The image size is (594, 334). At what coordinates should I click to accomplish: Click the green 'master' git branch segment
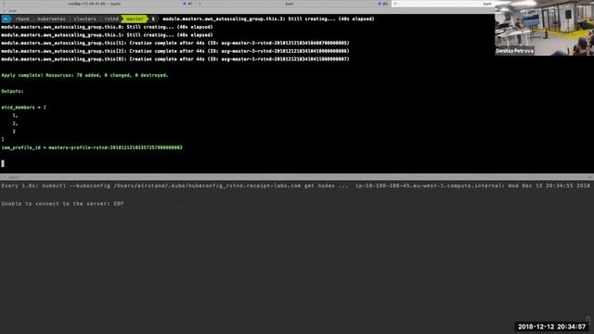click(135, 19)
